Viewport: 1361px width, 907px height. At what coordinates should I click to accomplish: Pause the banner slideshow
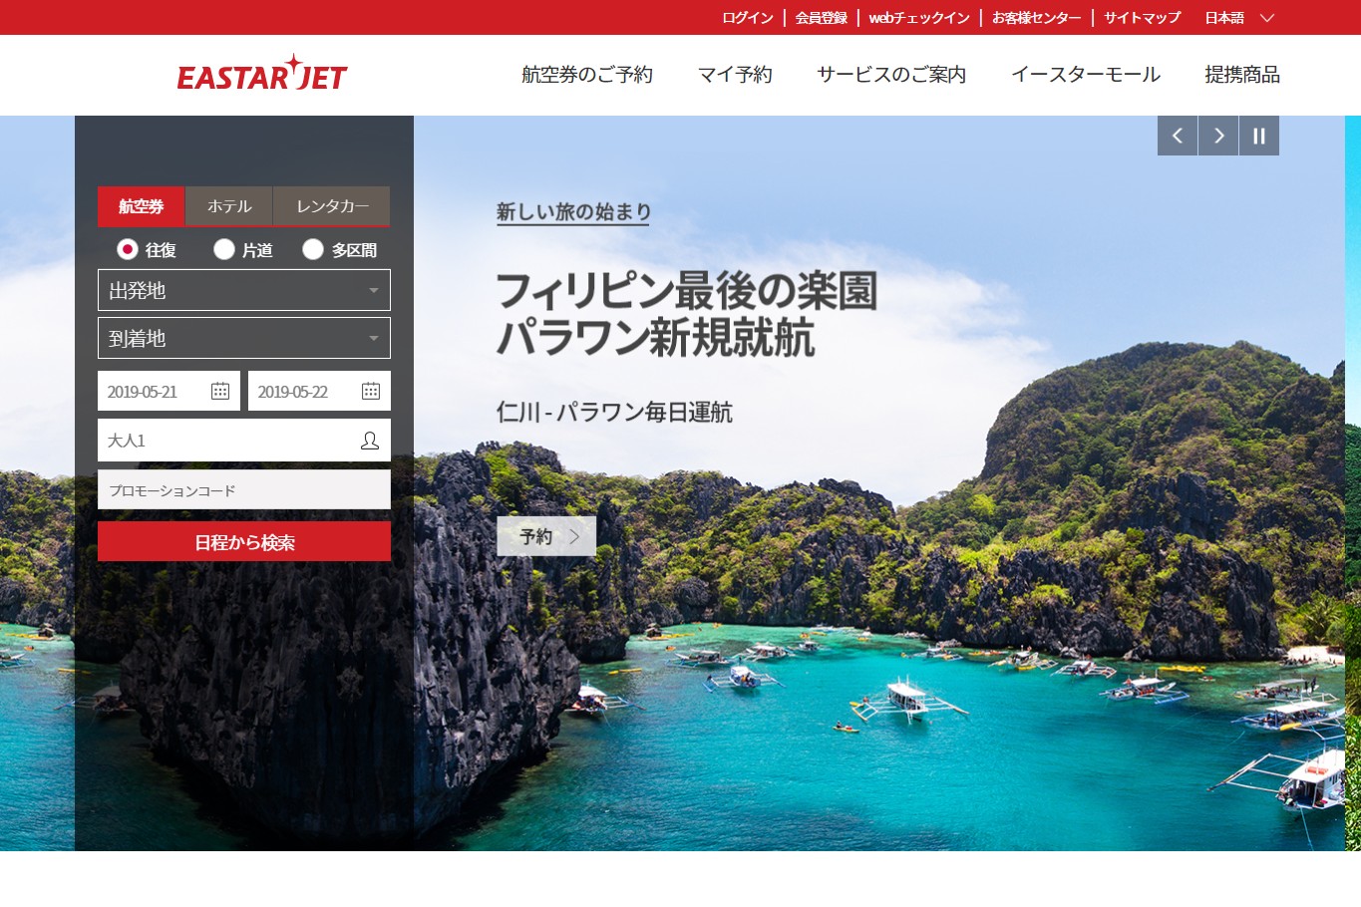(x=1259, y=136)
